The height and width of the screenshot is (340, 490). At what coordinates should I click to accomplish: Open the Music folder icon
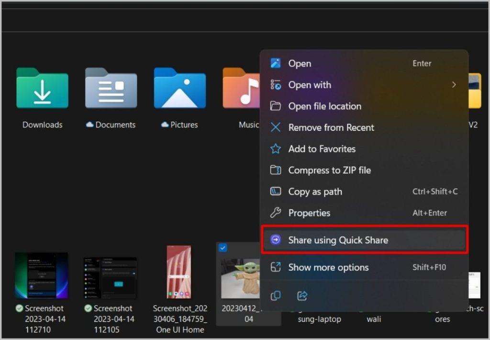tap(241, 88)
